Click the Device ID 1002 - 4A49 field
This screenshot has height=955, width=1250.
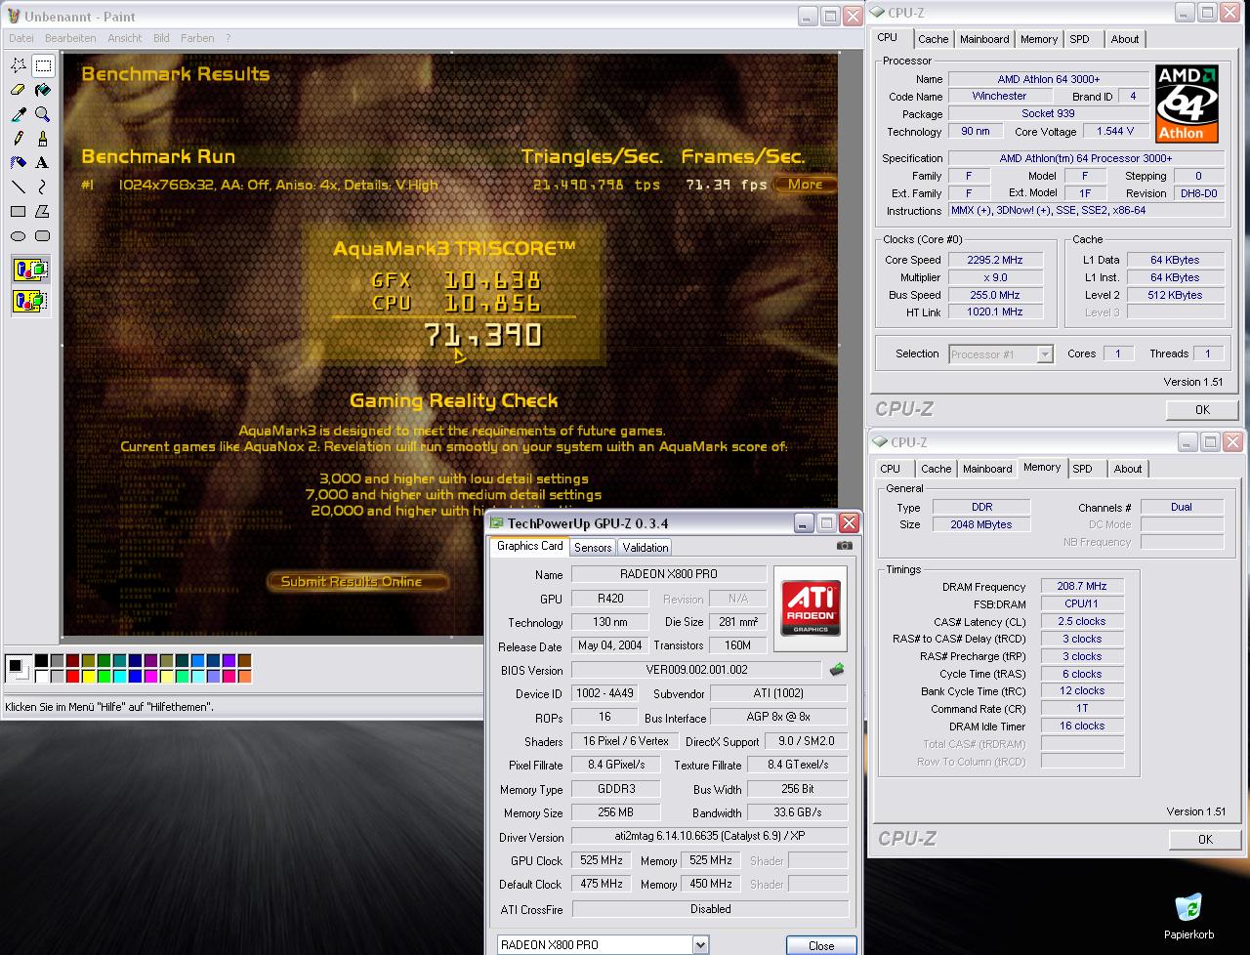[x=604, y=693]
